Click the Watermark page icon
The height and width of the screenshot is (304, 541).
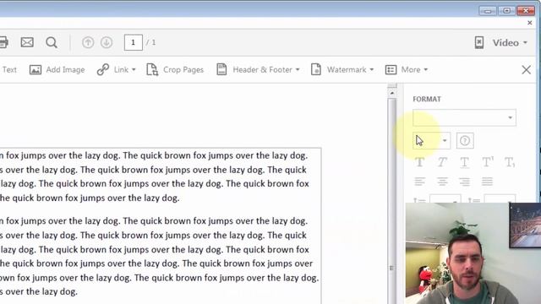pos(315,69)
